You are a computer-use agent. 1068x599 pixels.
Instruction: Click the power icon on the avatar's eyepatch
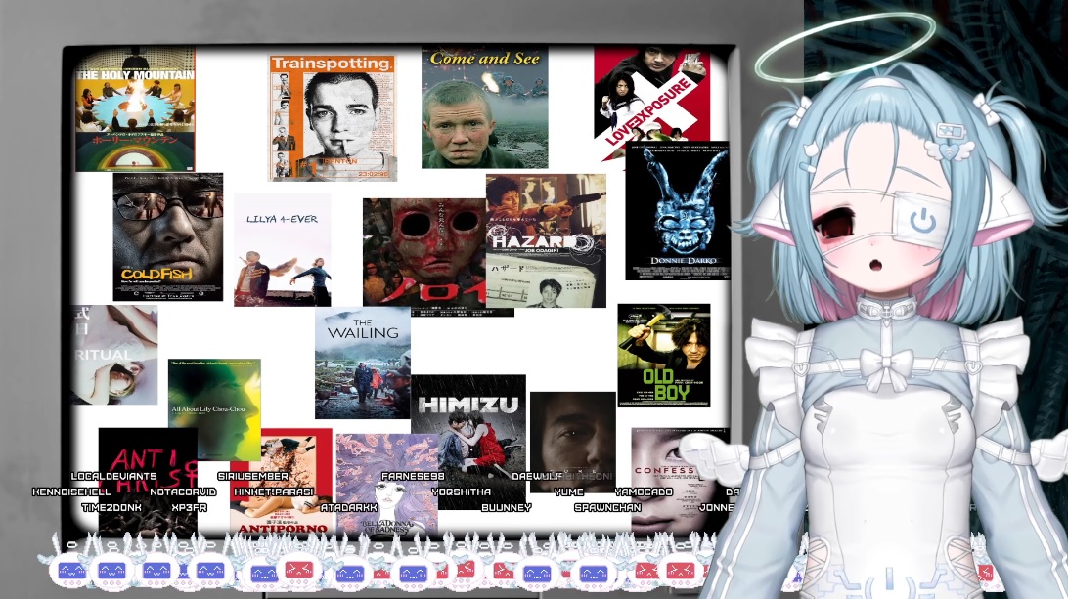(923, 221)
